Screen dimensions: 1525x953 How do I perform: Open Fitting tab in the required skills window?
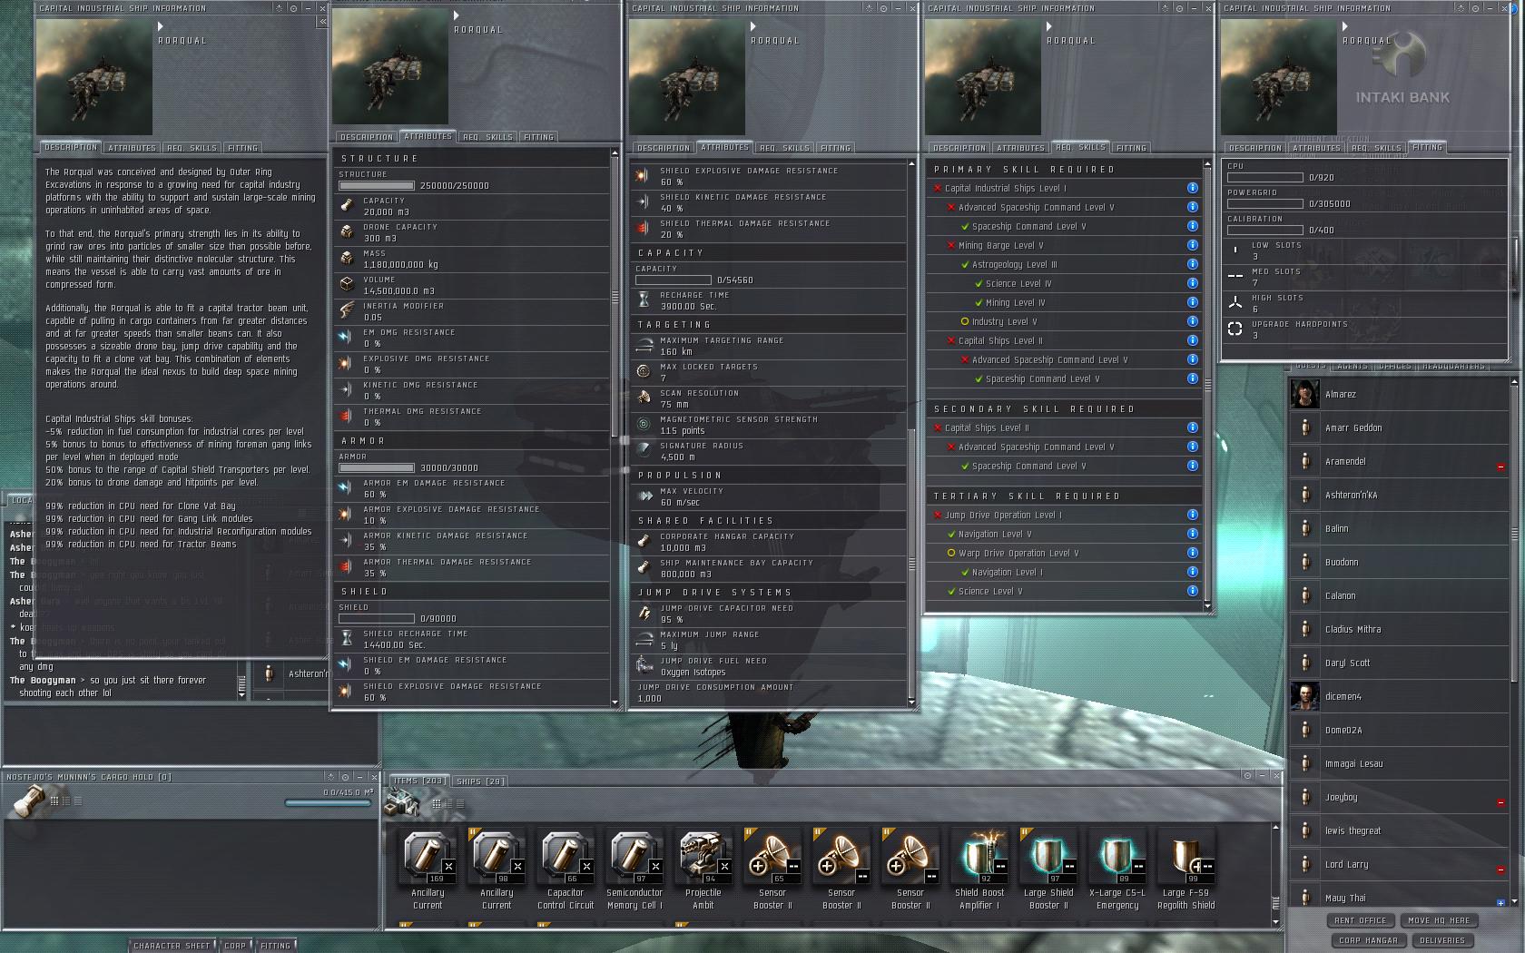coord(1131,148)
